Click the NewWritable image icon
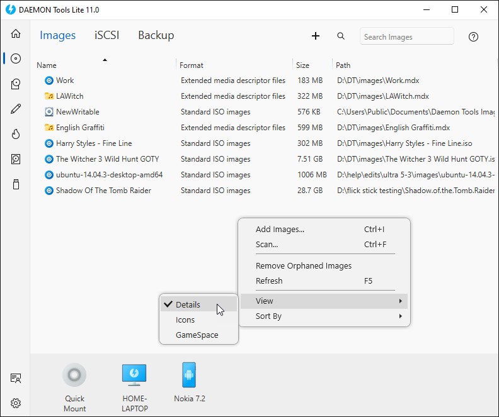Image resolution: width=499 pixels, height=417 pixels. 49,112
